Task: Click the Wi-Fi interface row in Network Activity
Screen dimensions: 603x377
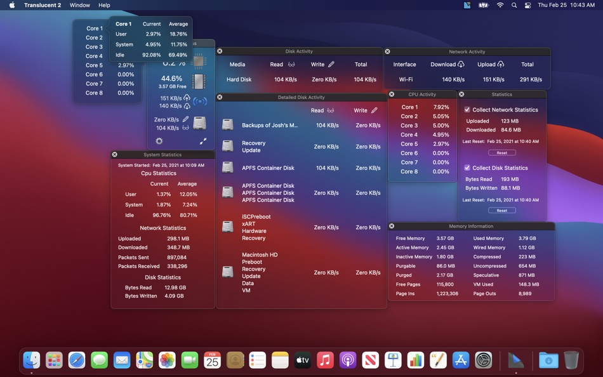Action: tap(467, 79)
